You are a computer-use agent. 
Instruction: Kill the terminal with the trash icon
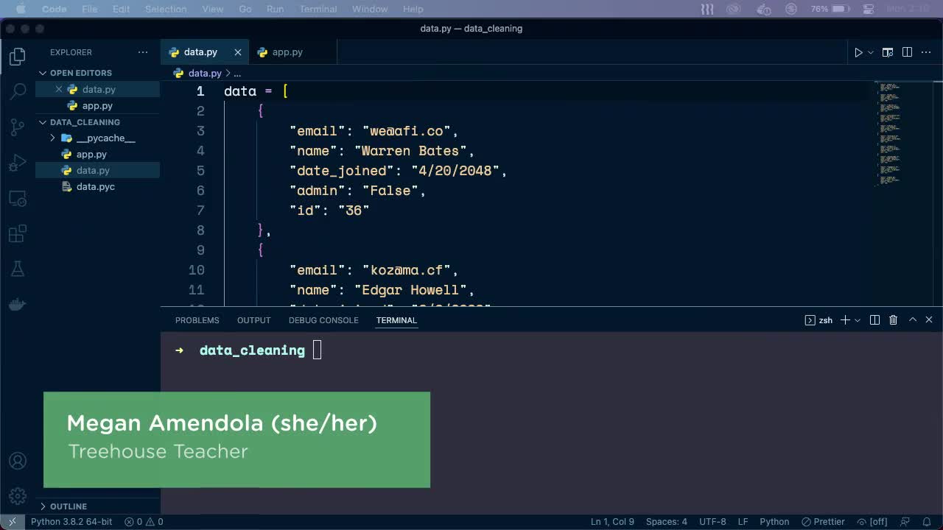(x=893, y=319)
